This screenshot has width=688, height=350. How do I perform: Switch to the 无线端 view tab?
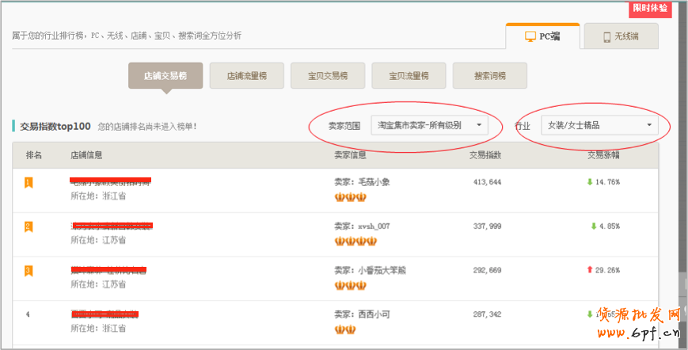[x=621, y=37]
